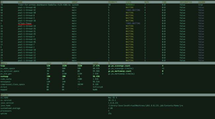Screen dimensions: 215x119
Task: Click the underlined GCTest-Thread name
Action: pyautogui.click(x=25, y=23)
